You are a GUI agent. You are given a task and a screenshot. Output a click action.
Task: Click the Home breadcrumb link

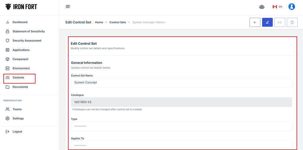click(x=99, y=22)
